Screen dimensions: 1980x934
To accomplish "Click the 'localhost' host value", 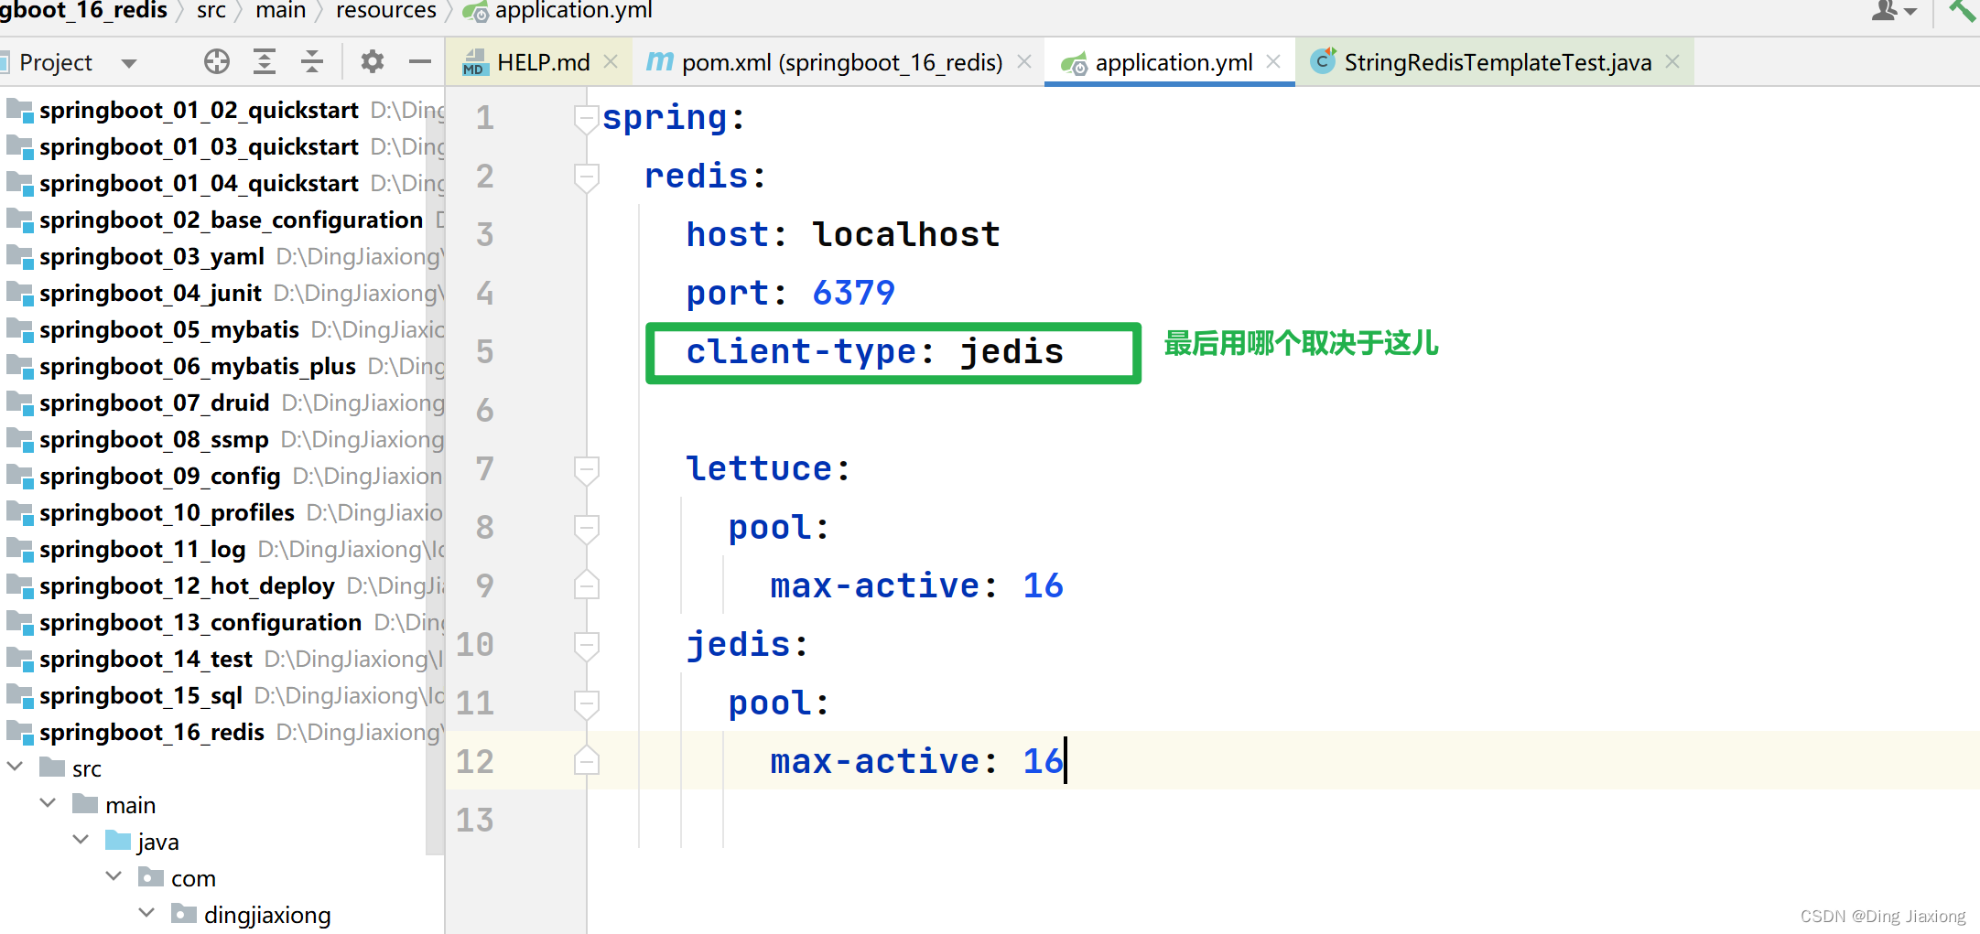I will click(906, 235).
